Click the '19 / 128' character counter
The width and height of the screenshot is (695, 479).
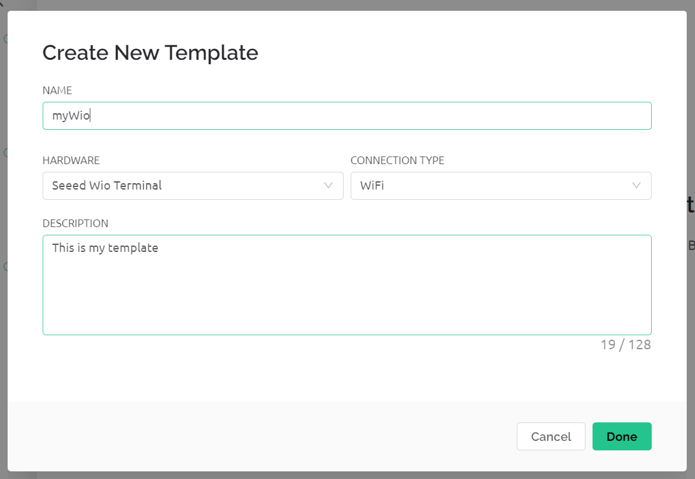(626, 345)
